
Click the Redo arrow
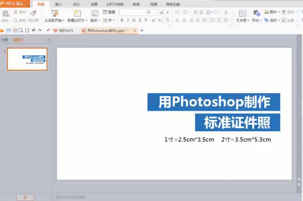click(40, 30)
